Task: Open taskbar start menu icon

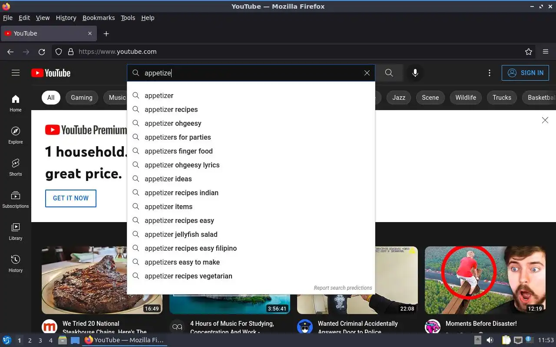Action: tap(7, 340)
